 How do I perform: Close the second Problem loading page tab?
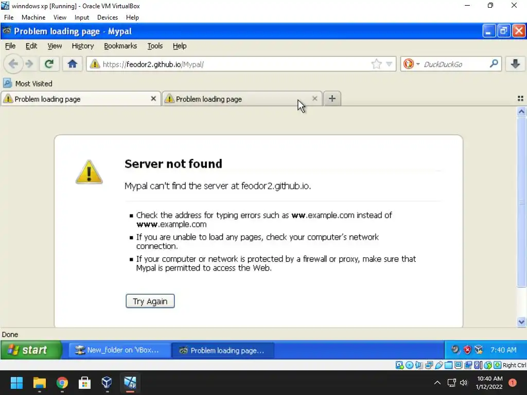(x=314, y=98)
